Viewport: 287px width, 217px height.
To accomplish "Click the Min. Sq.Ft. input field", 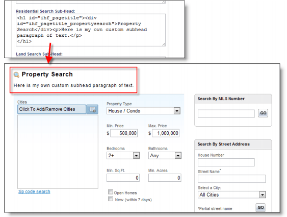I will (123, 178).
